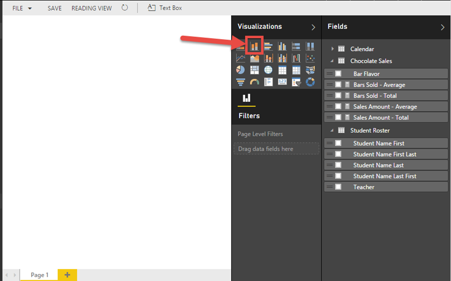451x281 pixels.
Task: Click the SAVE button
Action: click(x=55, y=8)
